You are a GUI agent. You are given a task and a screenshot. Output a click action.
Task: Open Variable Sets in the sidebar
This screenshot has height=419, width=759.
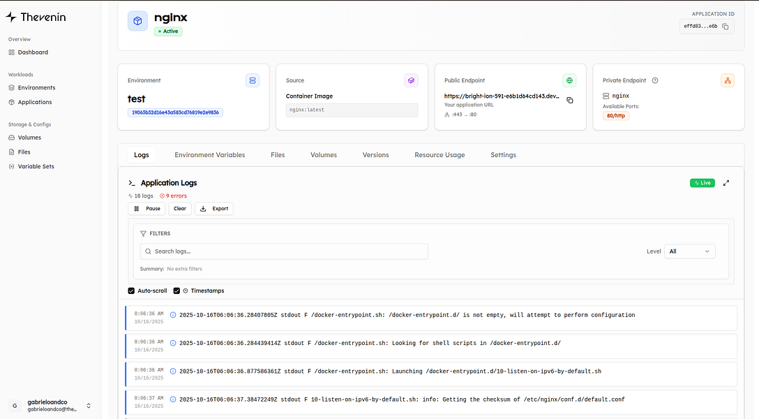31,167
